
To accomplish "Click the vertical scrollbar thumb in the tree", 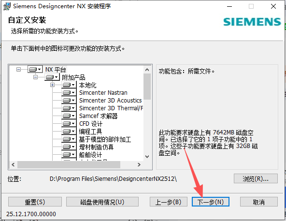I will point(147,87).
